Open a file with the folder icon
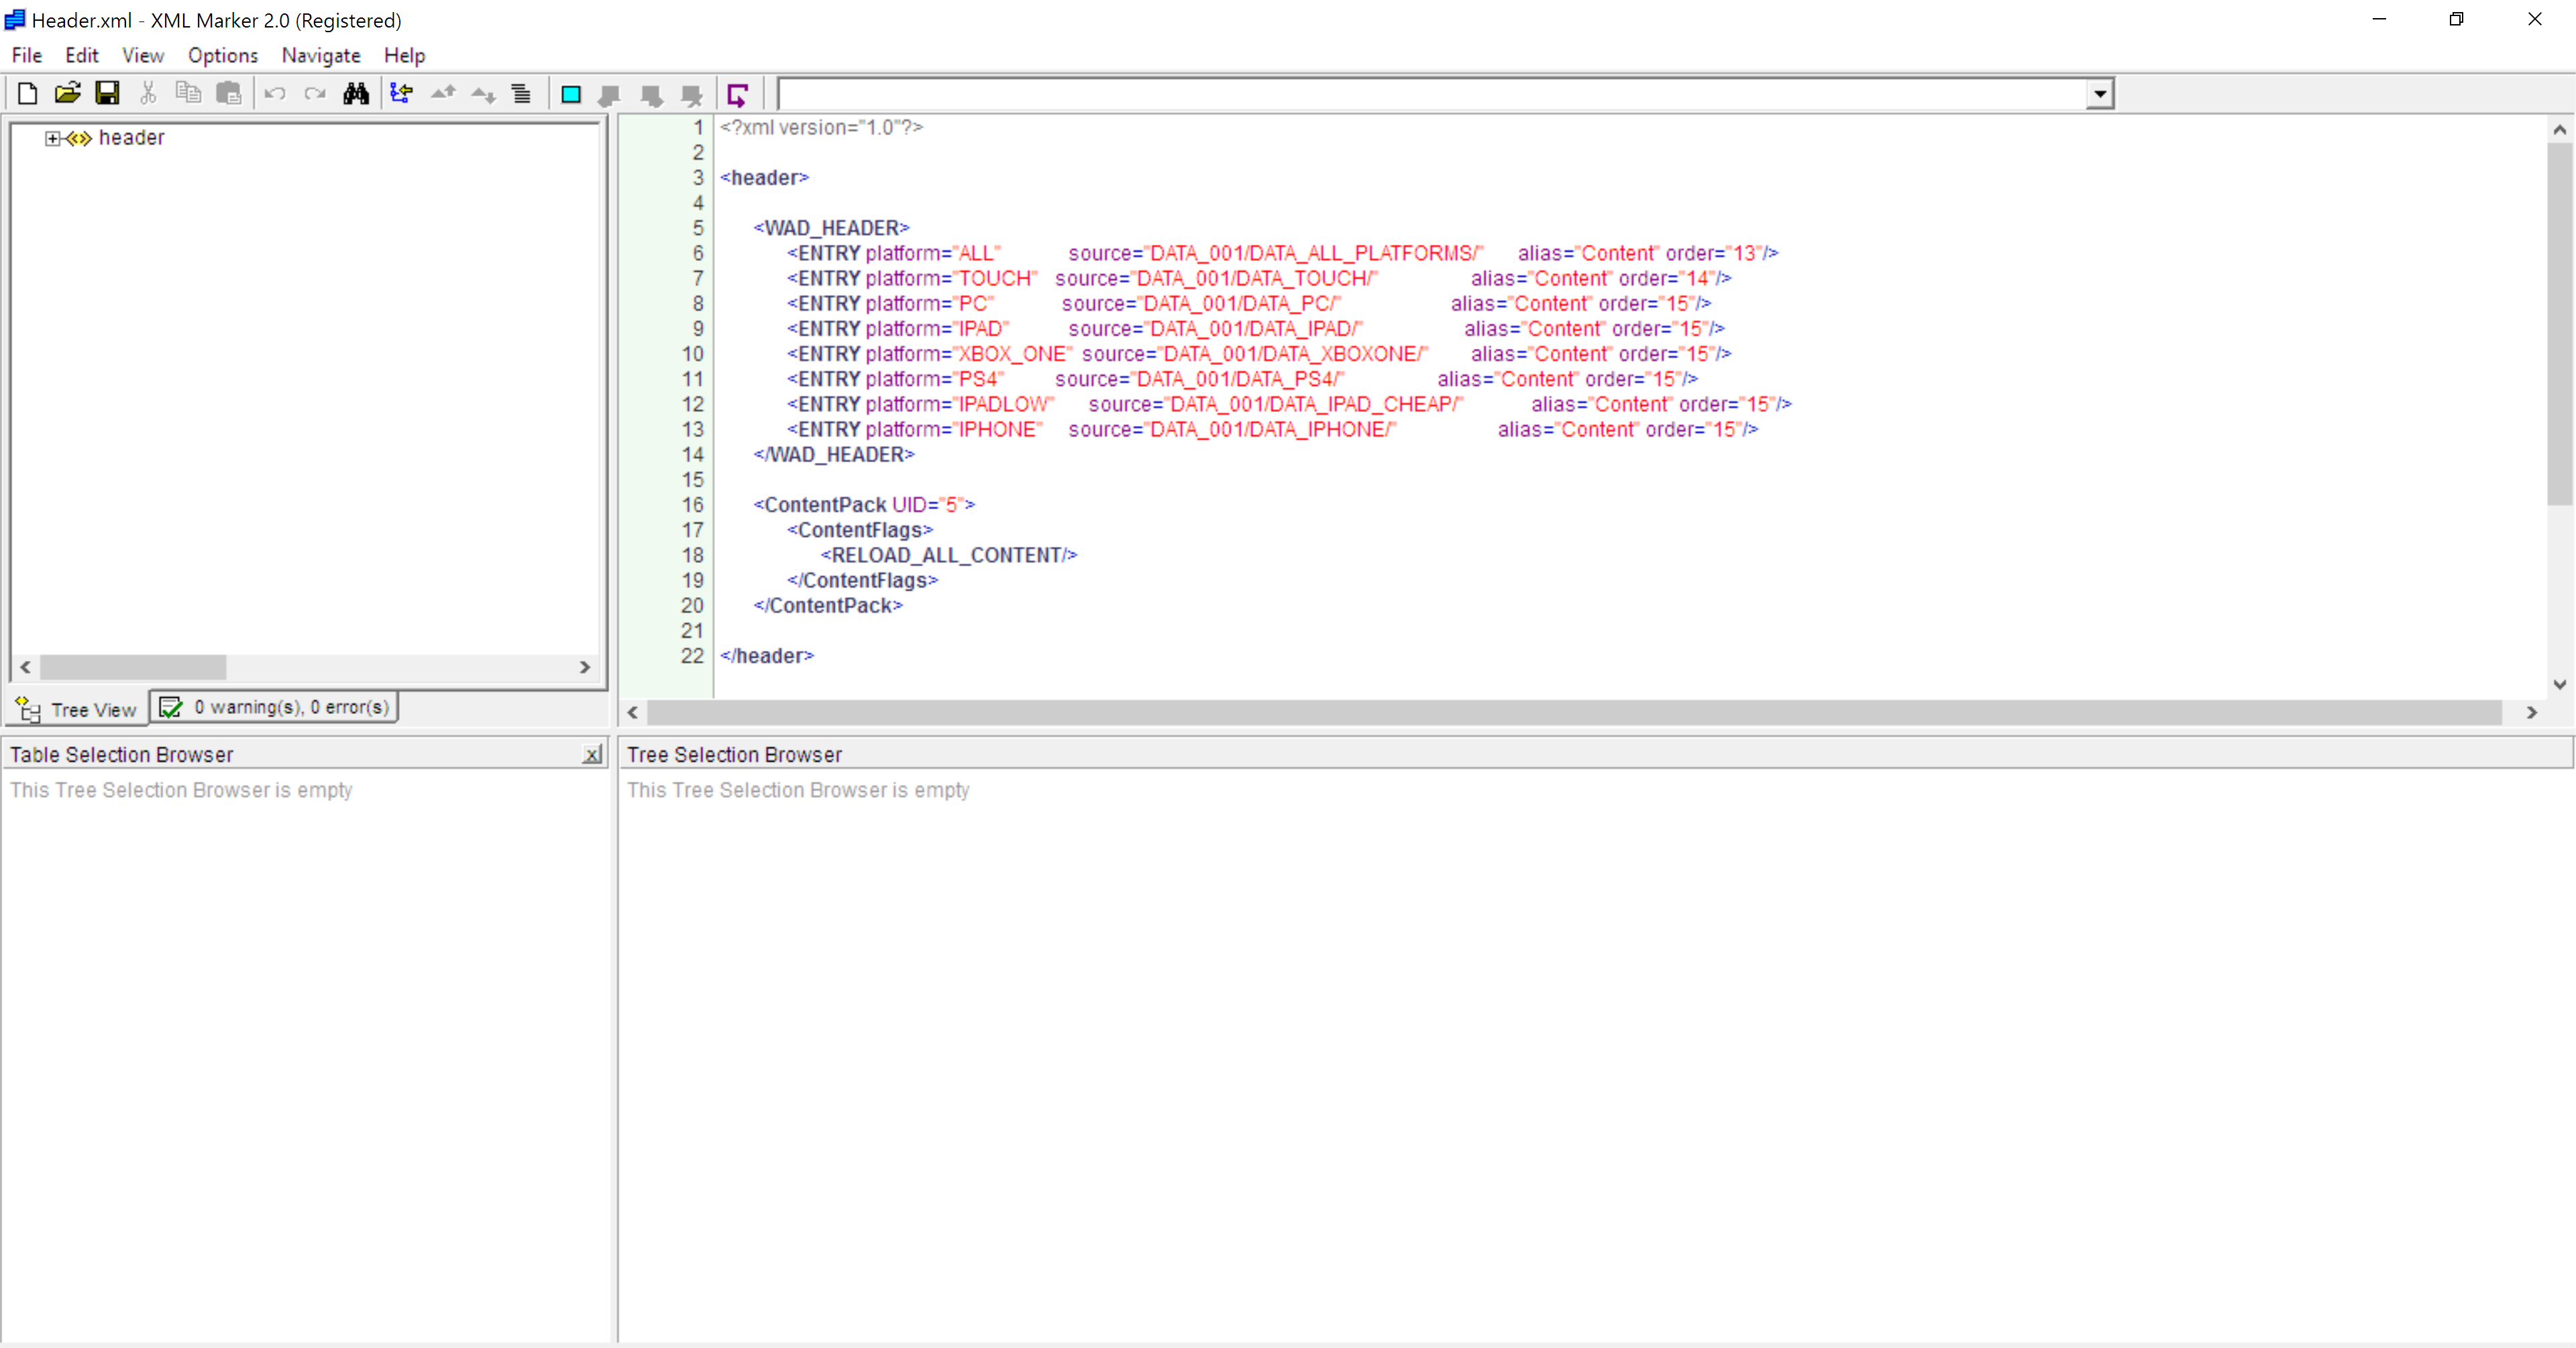This screenshot has height=1348, width=2576. 67,94
